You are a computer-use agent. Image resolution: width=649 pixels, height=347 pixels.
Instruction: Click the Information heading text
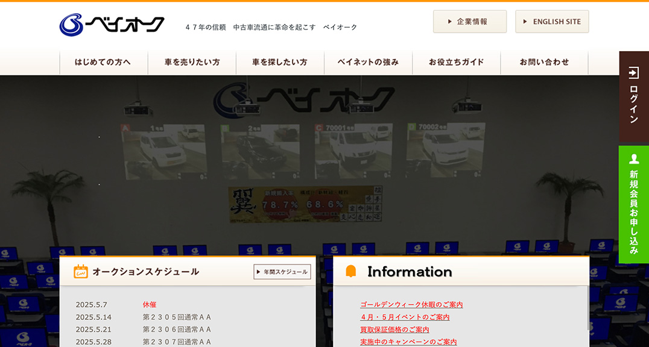click(x=410, y=272)
